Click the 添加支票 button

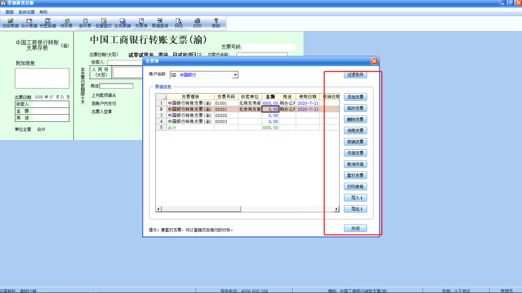[x=355, y=97]
